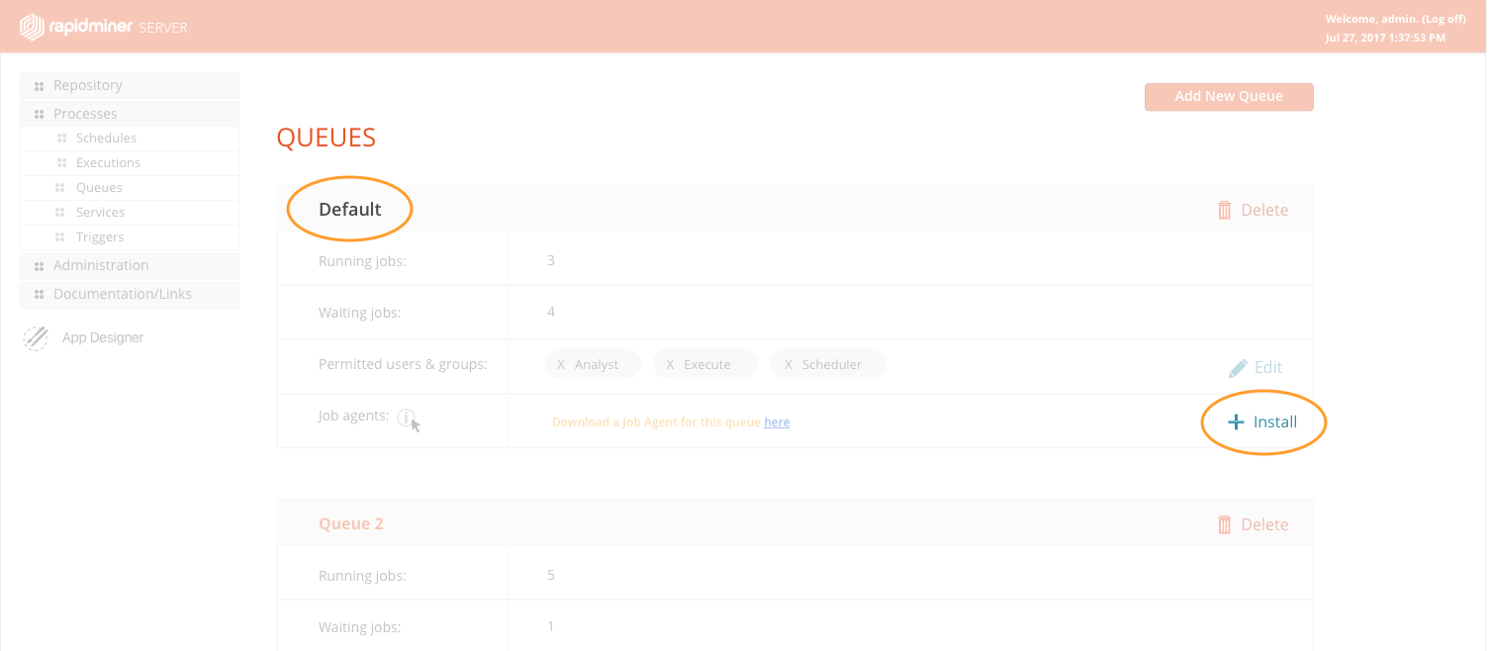Remove the Execute permission tag
1489x651 pixels.
671,364
